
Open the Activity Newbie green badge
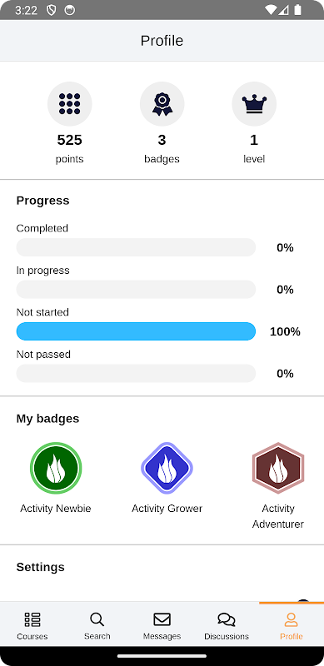point(56,468)
